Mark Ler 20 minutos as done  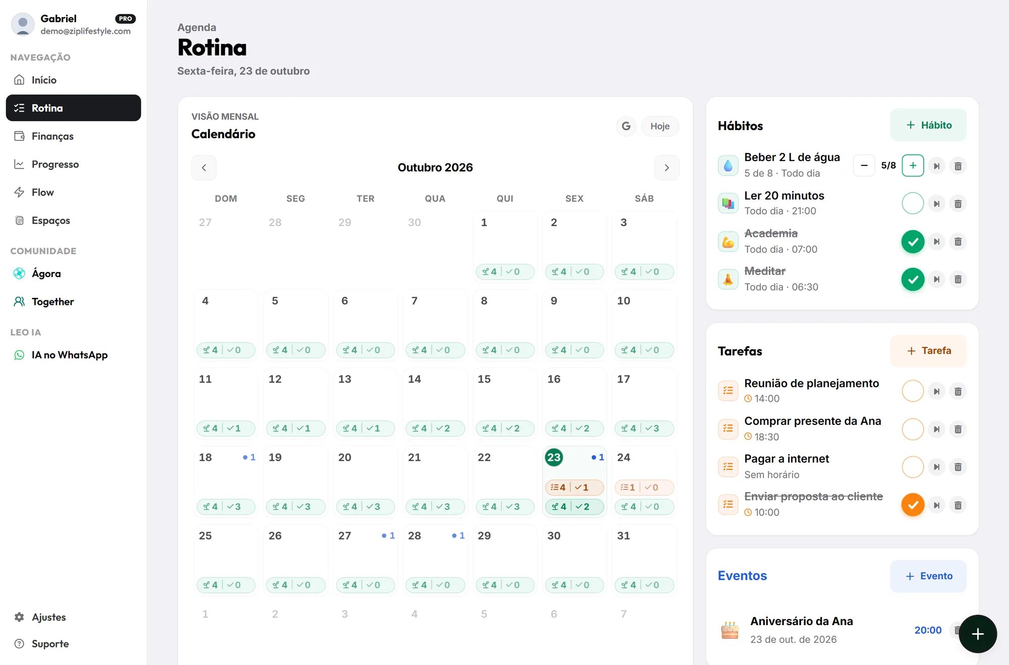[913, 204]
